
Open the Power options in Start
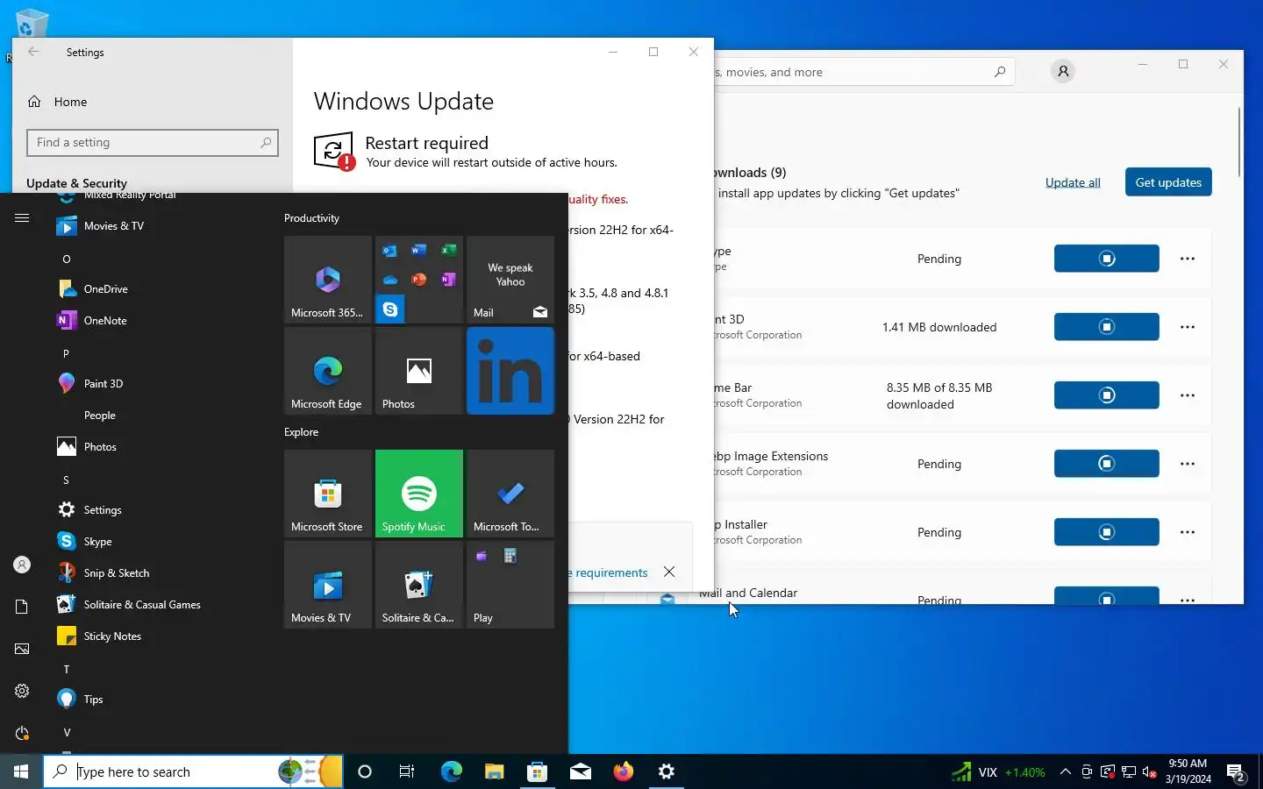(22, 733)
